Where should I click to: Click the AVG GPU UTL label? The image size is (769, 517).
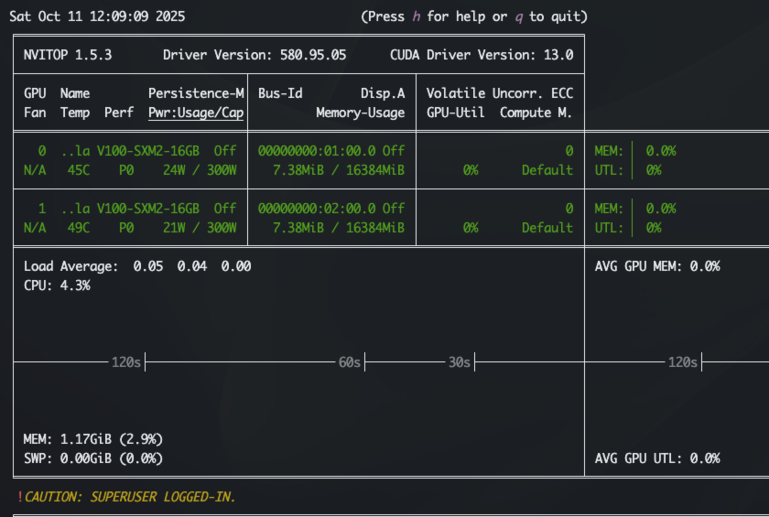tap(657, 458)
